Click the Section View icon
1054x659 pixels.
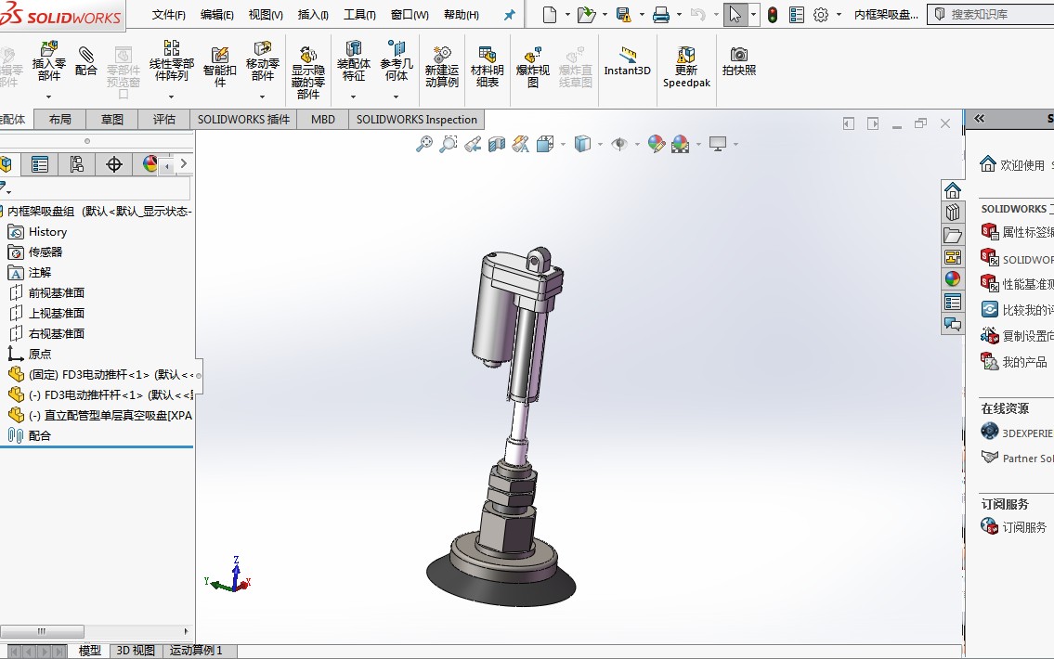[497, 144]
